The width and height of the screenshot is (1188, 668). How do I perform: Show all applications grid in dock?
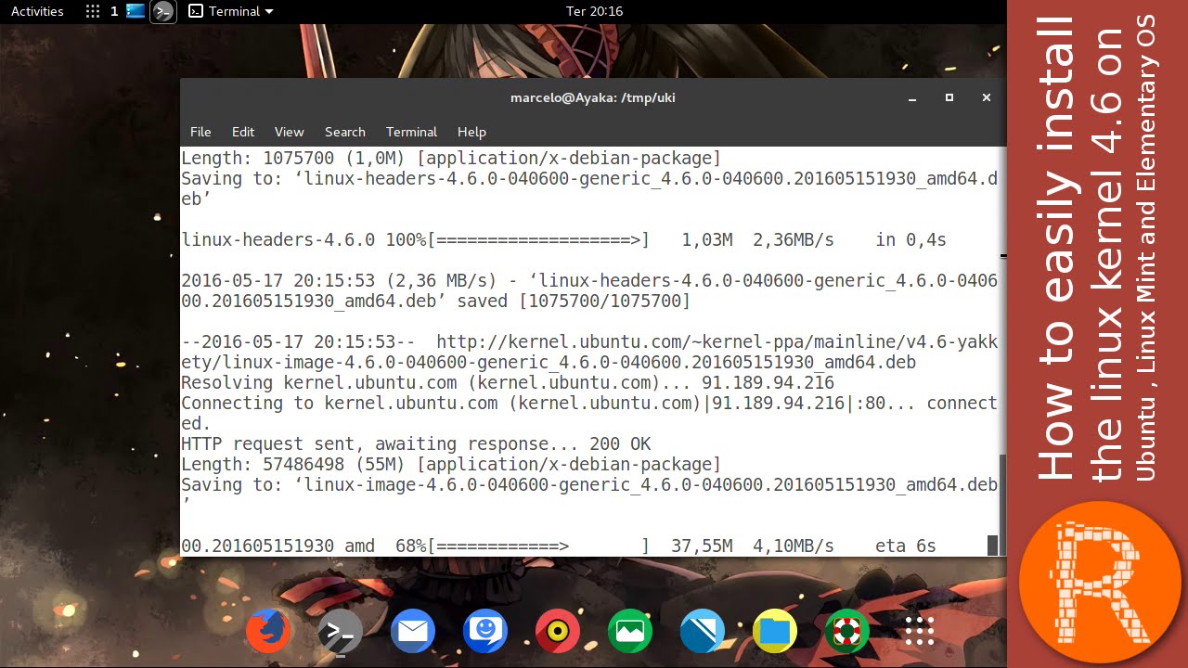920,632
